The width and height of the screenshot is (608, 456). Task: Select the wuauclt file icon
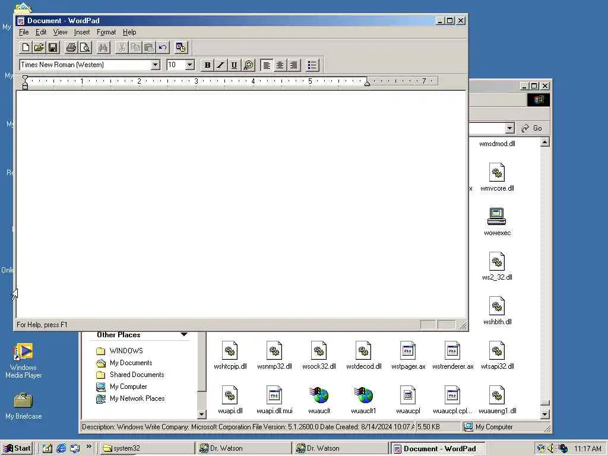[319, 395]
